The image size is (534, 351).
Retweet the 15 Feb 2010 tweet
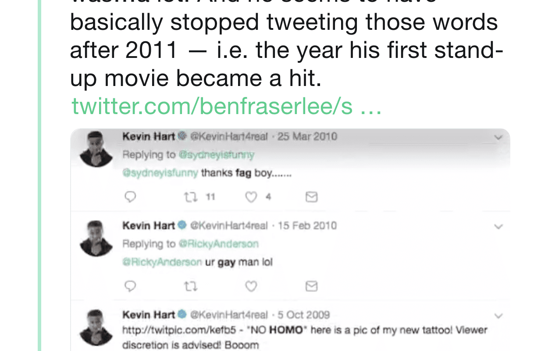pos(191,287)
